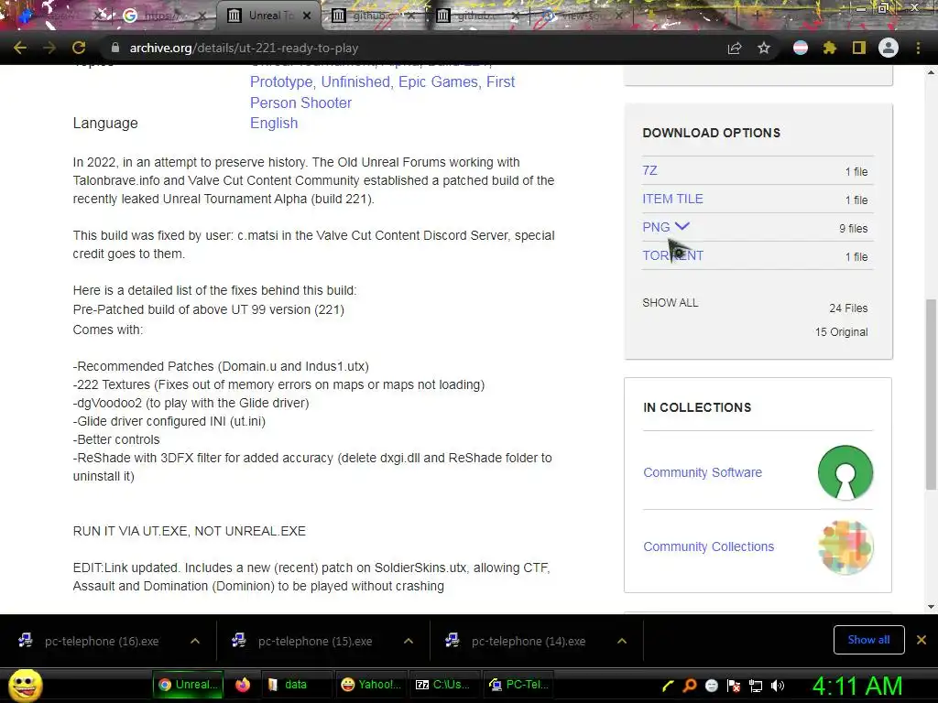Click the Community Collections colorful thumbnail

[x=845, y=547]
